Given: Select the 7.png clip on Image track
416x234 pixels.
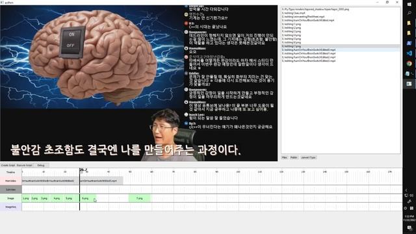Looking at the screenshot, I should 140,198.
